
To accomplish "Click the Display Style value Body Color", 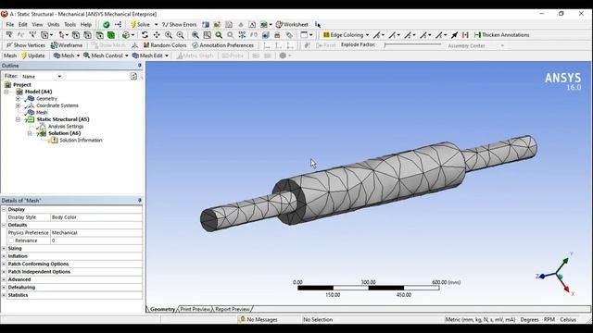I will 96,217.
